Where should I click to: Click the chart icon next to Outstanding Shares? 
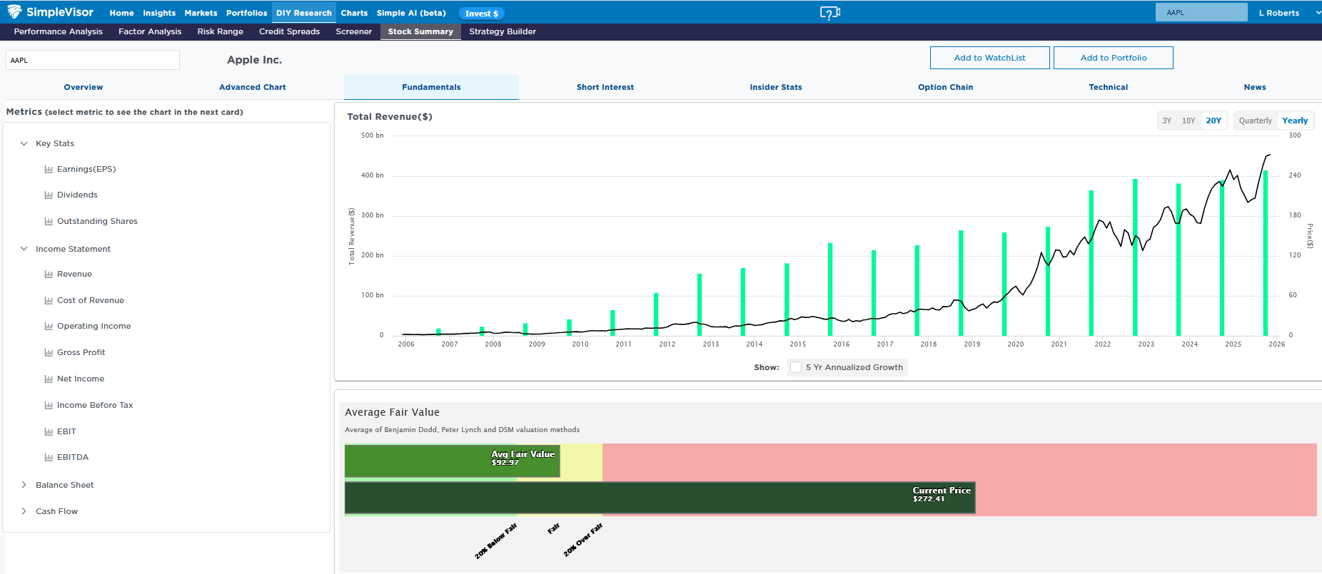click(x=49, y=222)
